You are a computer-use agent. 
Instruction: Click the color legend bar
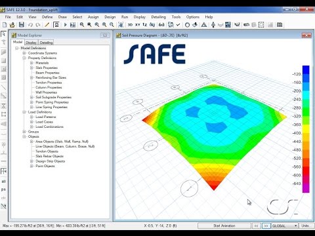click(x=306, y=129)
